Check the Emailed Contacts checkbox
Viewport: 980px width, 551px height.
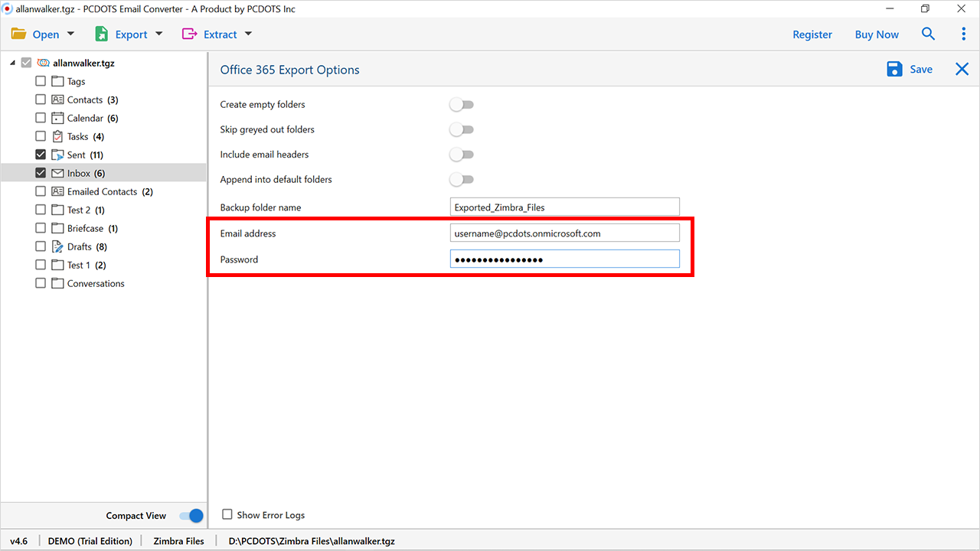click(41, 191)
